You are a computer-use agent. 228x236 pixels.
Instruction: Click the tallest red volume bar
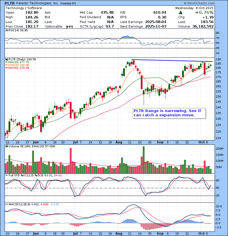pyautogui.click(x=71, y=161)
